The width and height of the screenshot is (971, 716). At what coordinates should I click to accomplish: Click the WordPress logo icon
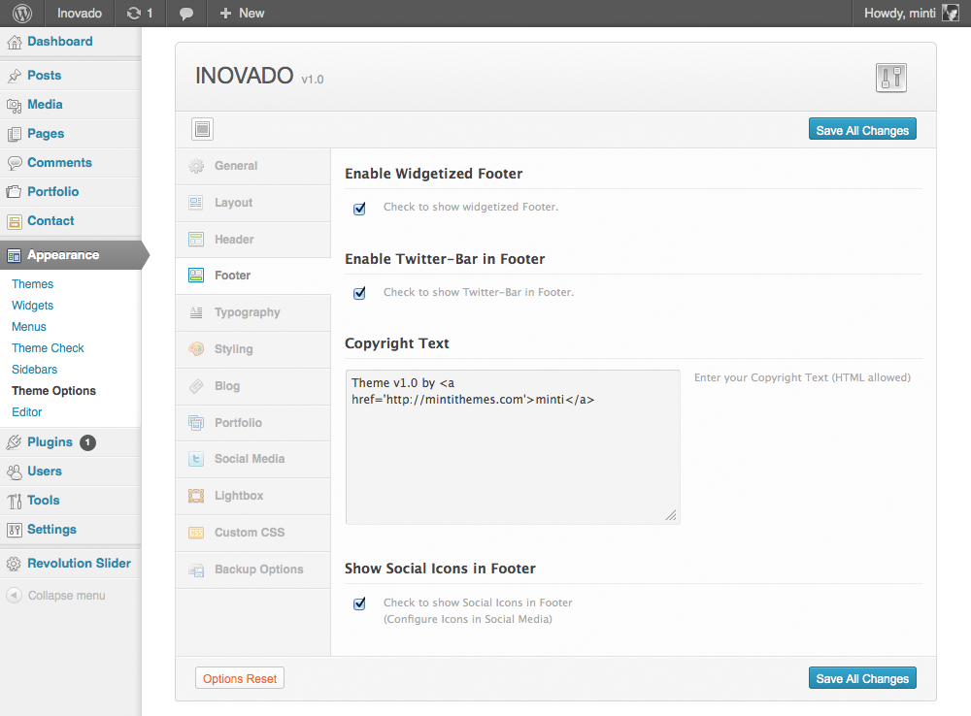point(22,14)
